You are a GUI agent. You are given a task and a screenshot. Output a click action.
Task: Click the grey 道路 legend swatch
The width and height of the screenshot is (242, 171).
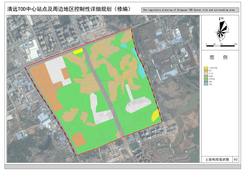206,81
